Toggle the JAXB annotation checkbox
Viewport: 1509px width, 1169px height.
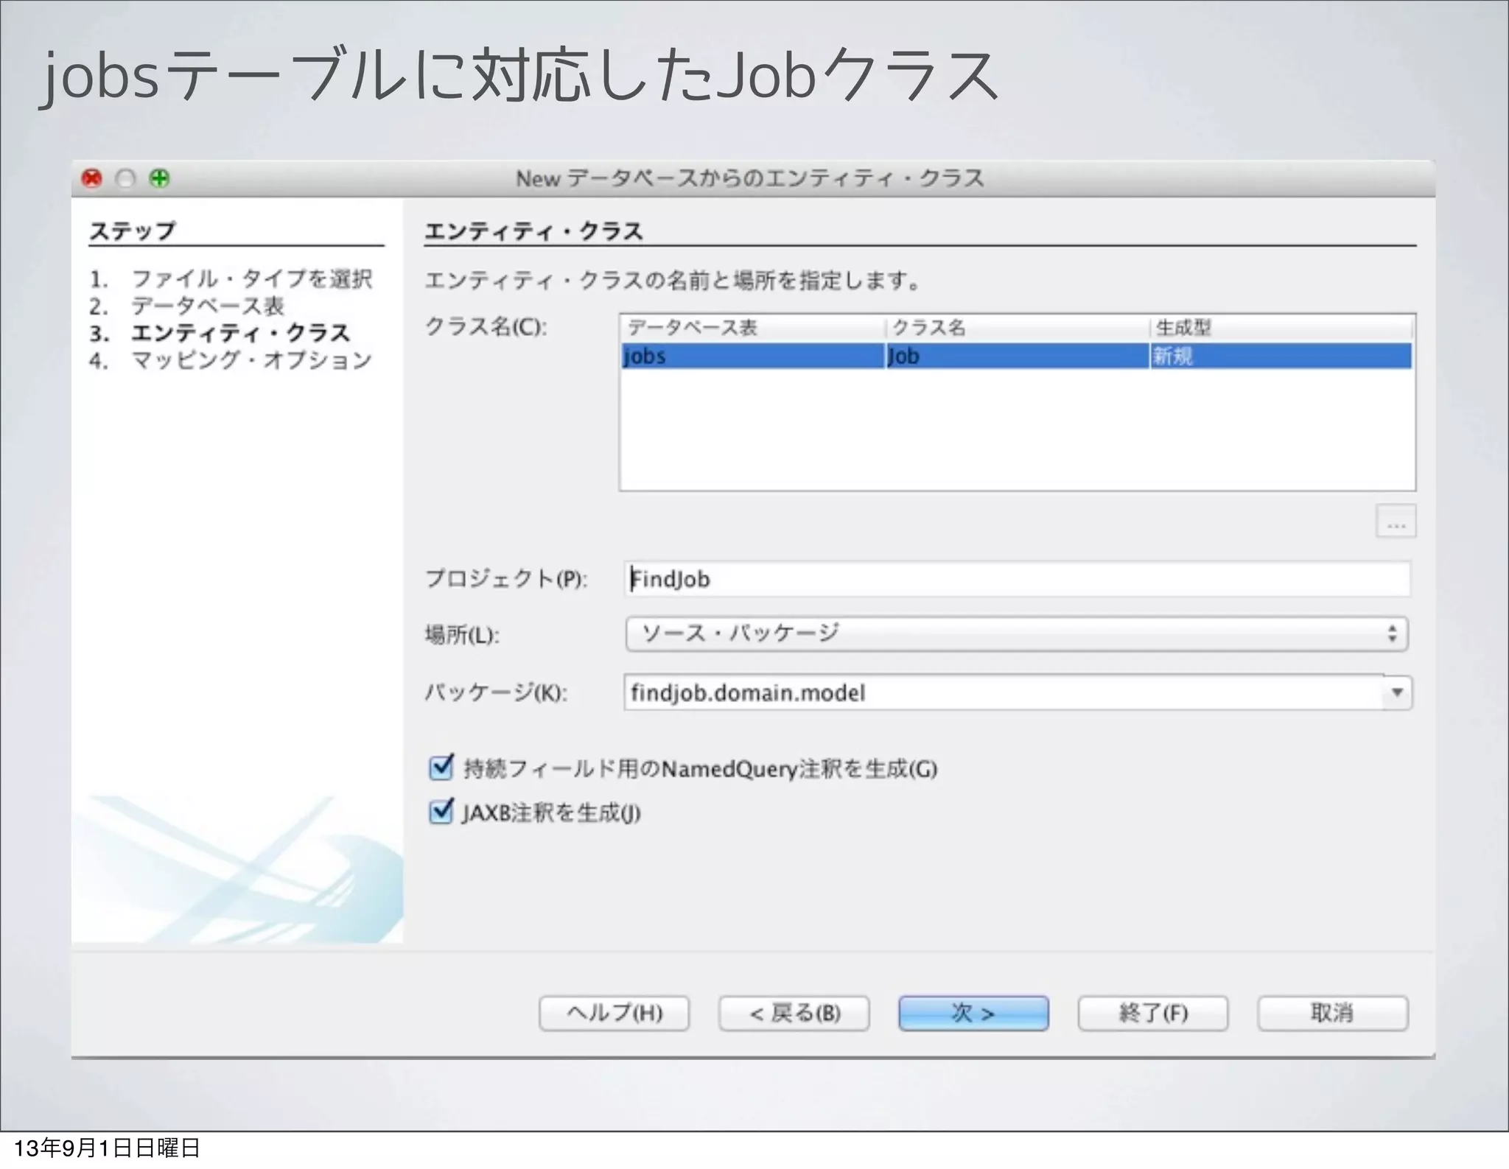click(x=441, y=812)
